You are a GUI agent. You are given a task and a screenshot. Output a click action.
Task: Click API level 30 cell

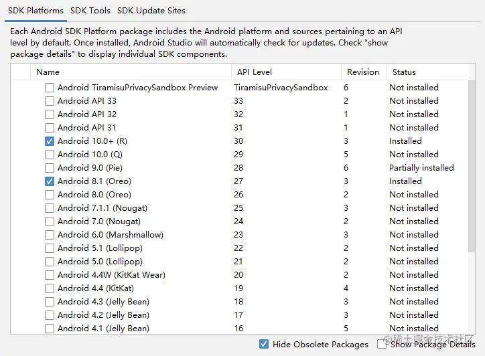238,141
